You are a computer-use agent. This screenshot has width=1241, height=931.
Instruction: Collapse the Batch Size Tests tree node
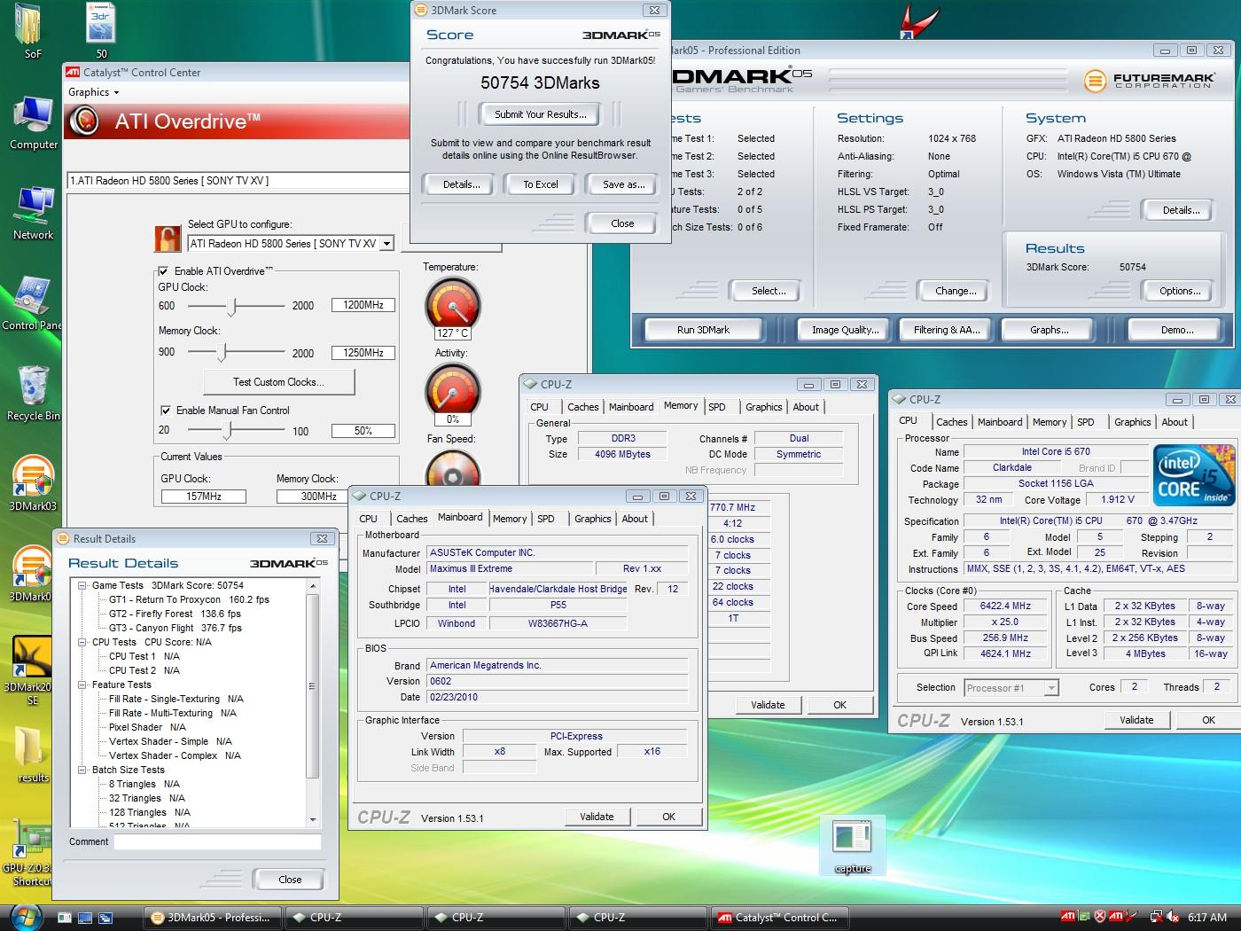tap(82, 770)
